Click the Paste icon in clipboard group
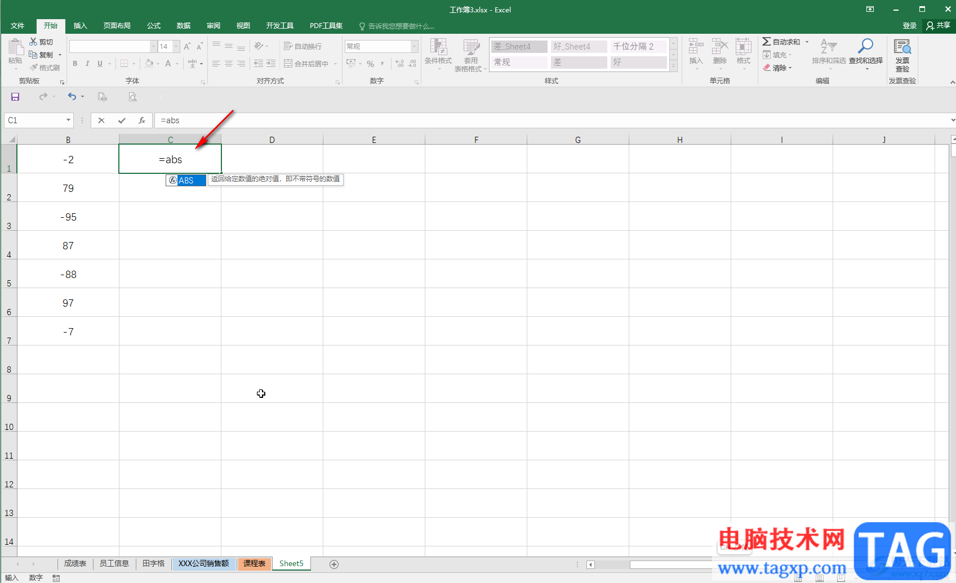This screenshot has height=583, width=956. (x=15, y=47)
